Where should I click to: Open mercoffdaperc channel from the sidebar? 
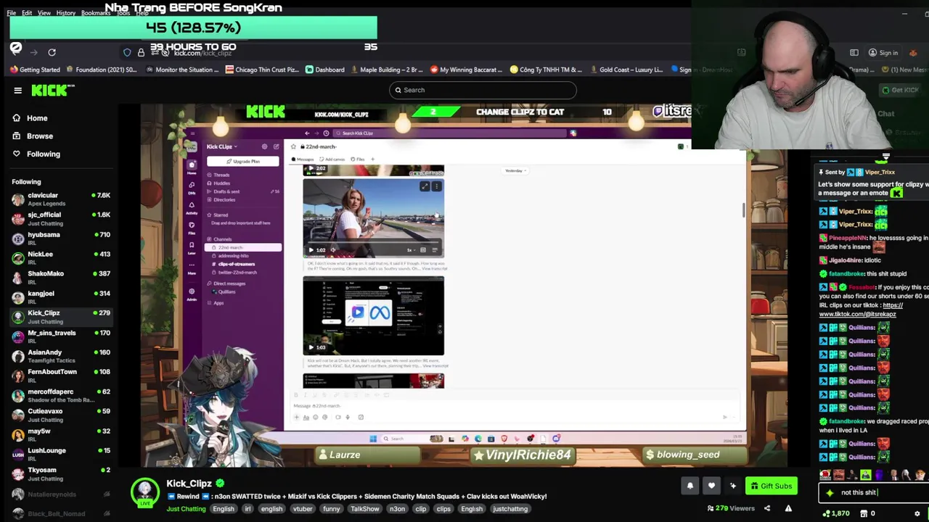61,395
